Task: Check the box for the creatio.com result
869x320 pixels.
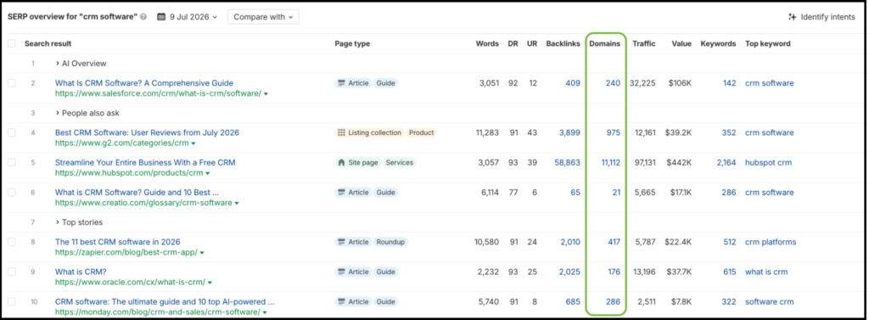Action: point(12,193)
